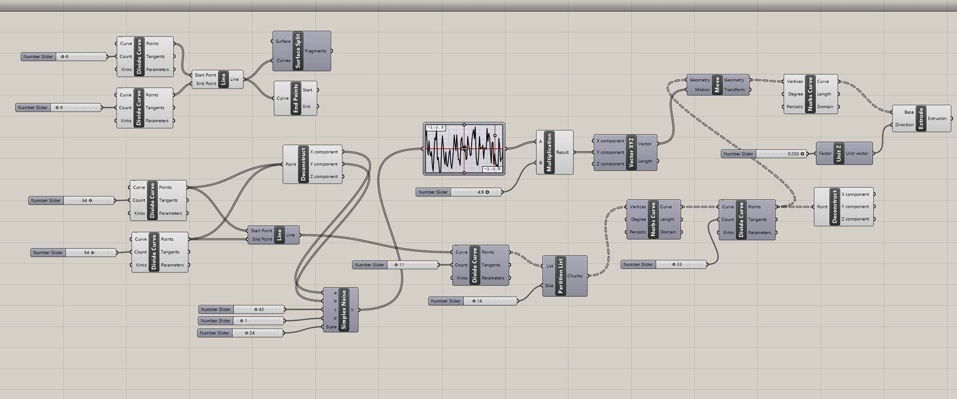Click the Base input of Extrude
The height and width of the screenshot is (399, 957).
[x=909, y=112]
